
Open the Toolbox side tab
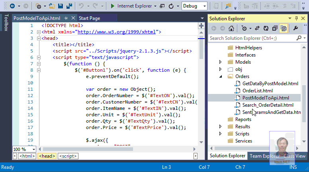6,22
